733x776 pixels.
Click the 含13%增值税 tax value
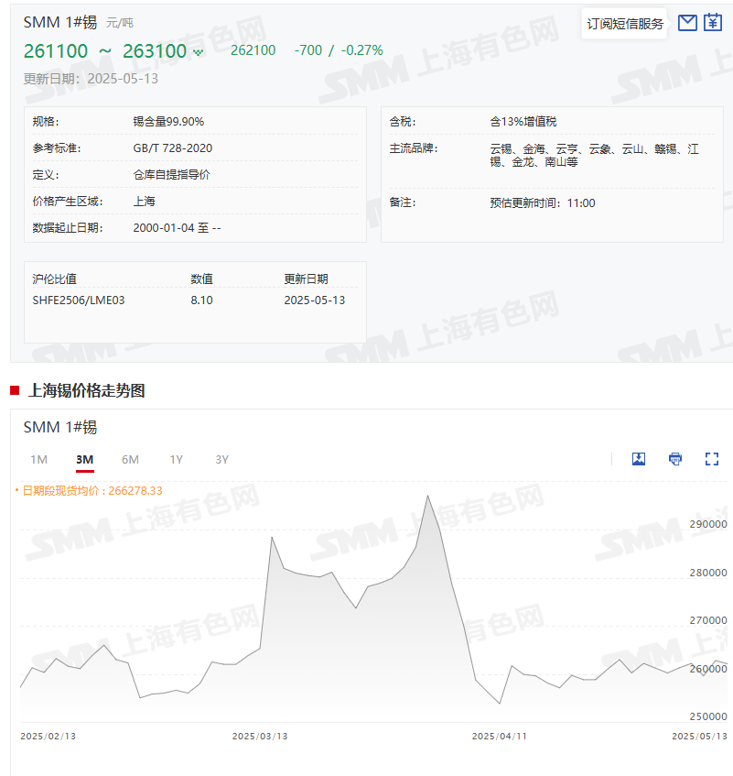[523, 121]
